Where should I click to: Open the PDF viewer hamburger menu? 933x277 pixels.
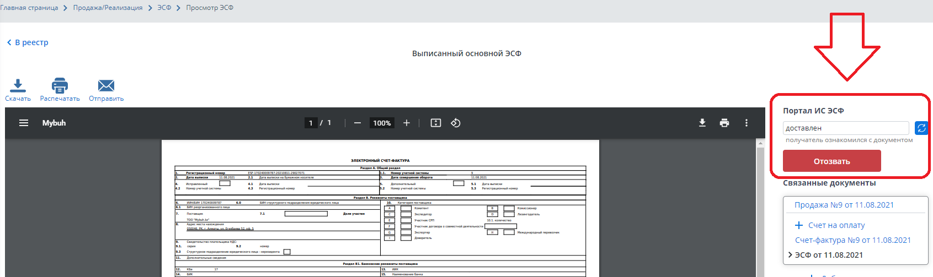click(x=24, y=123)
